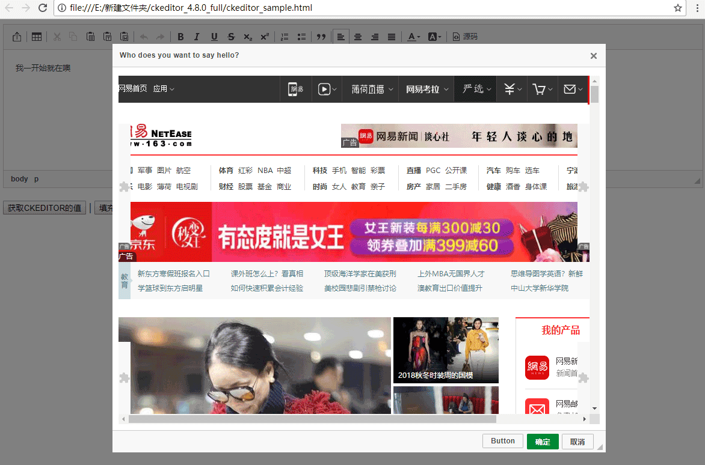Image resolution: width=705 pixels, height=465 pixels.
Task: Click the red 网易新闻 app icon
Action: click(x=537, y=368)
